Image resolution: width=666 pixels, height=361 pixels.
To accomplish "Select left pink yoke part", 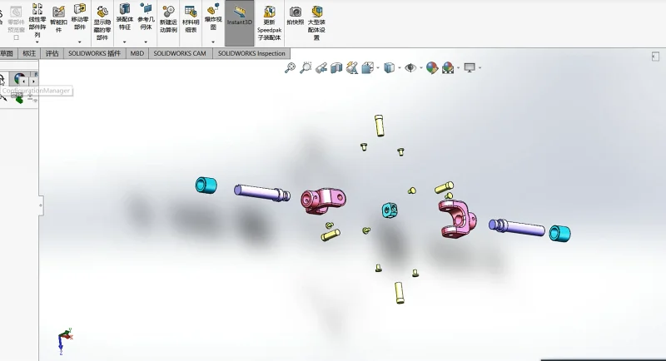I will 323,200.
